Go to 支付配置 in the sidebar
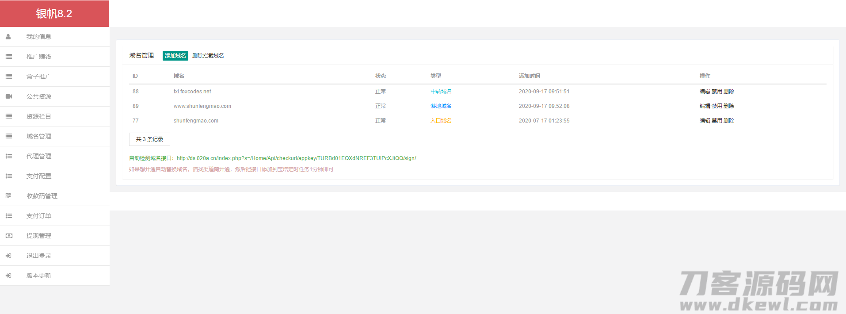 coord(39,176)
